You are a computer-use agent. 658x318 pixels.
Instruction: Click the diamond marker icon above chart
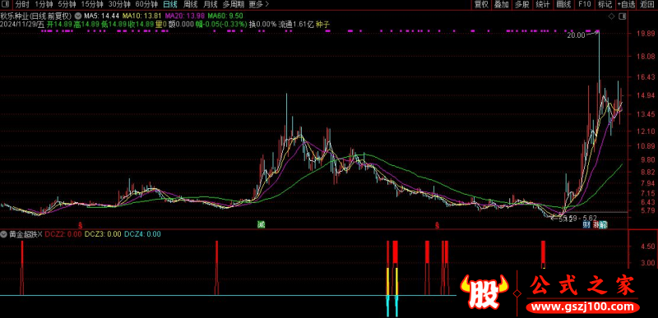[x=611, y=16]
